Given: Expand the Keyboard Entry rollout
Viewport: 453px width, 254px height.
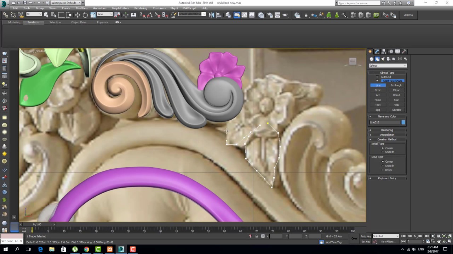Looking at the screenshot, I should click(x=387, y=178).
